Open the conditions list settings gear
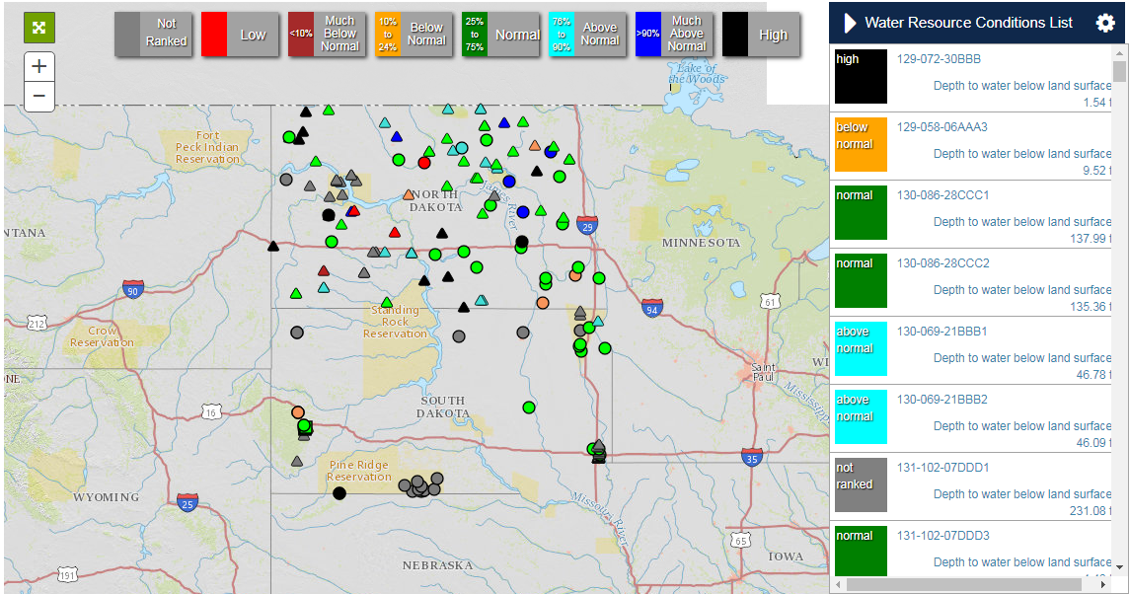 pos(1105,23)
